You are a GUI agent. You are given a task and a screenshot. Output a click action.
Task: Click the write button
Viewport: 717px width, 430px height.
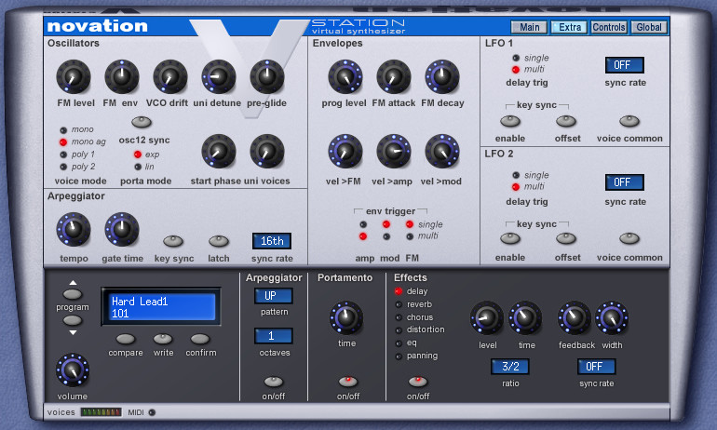click(163, 339)
